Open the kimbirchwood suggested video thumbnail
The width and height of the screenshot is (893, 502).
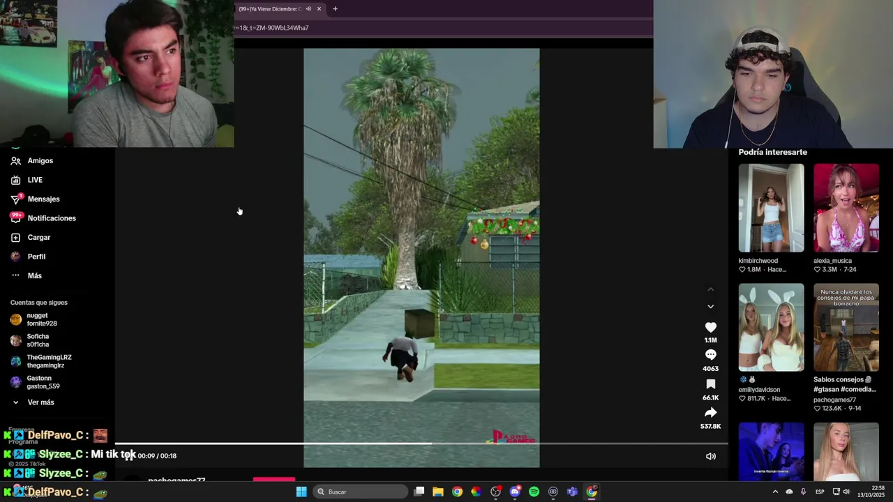771,208
